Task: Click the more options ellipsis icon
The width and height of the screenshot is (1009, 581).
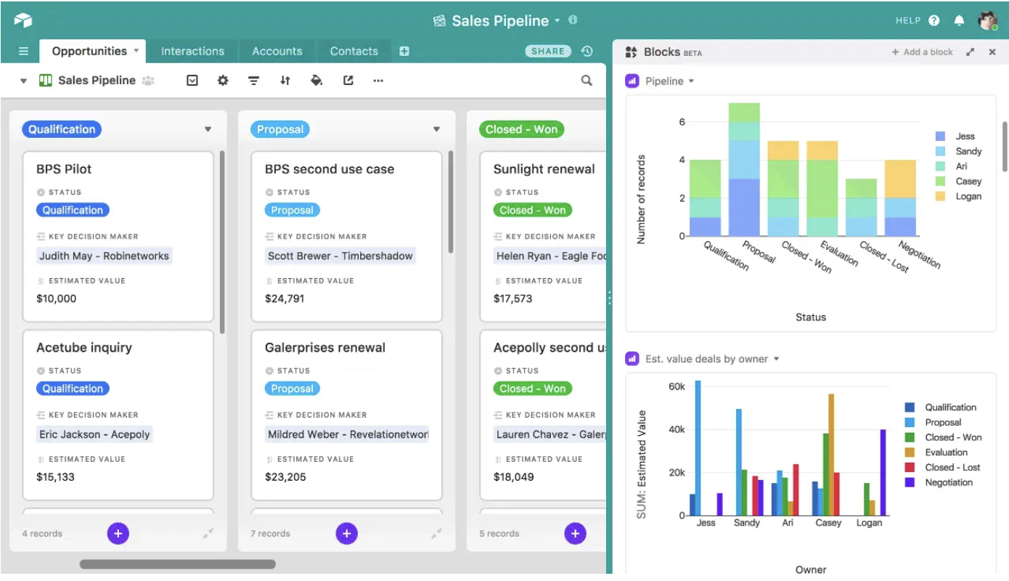Action: tap(378, 81)
